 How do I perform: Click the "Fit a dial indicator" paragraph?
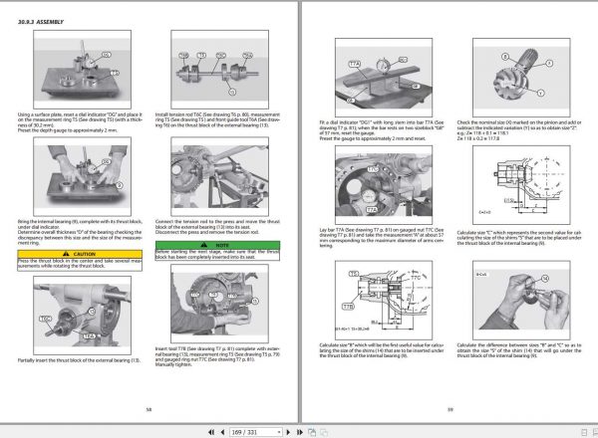point(382,130)
